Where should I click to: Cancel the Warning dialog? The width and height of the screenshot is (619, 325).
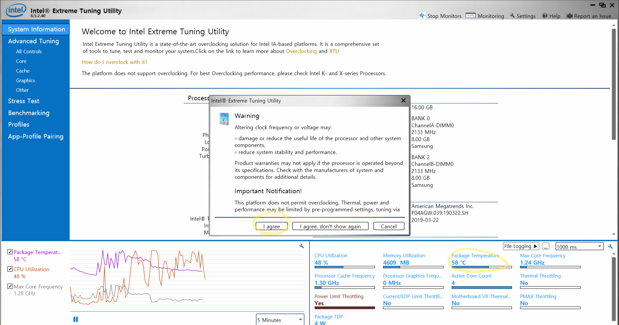click(x=389, y=226)
